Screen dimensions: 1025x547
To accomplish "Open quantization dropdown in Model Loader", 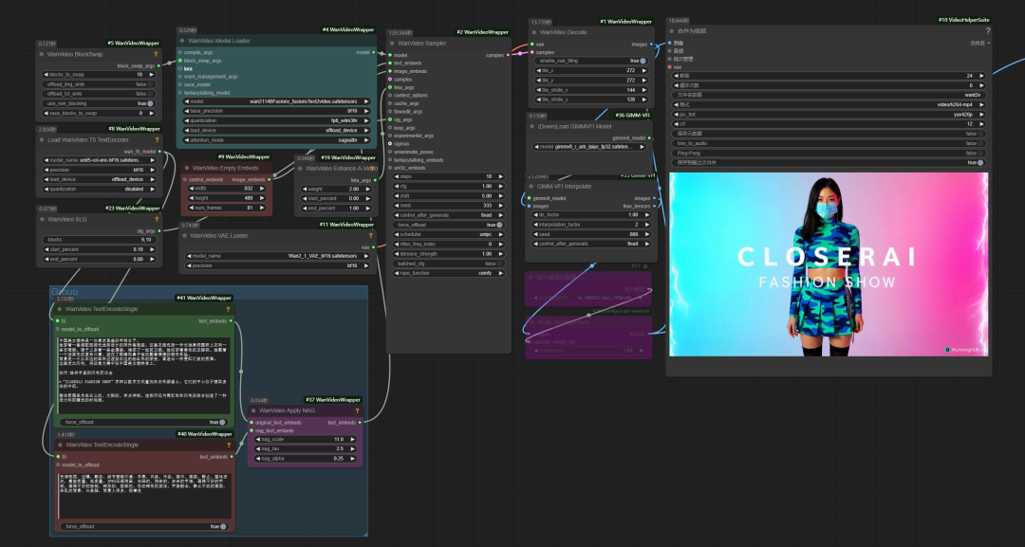I will click(x=277, y=120).
